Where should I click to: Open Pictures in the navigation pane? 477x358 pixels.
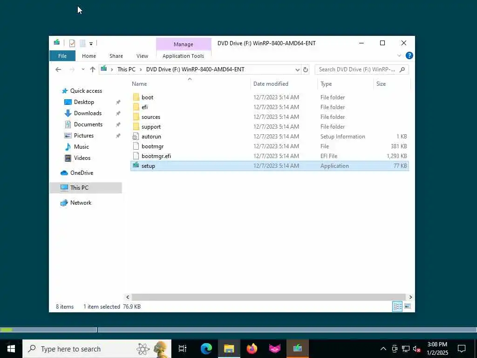click(x=84, y=136)
